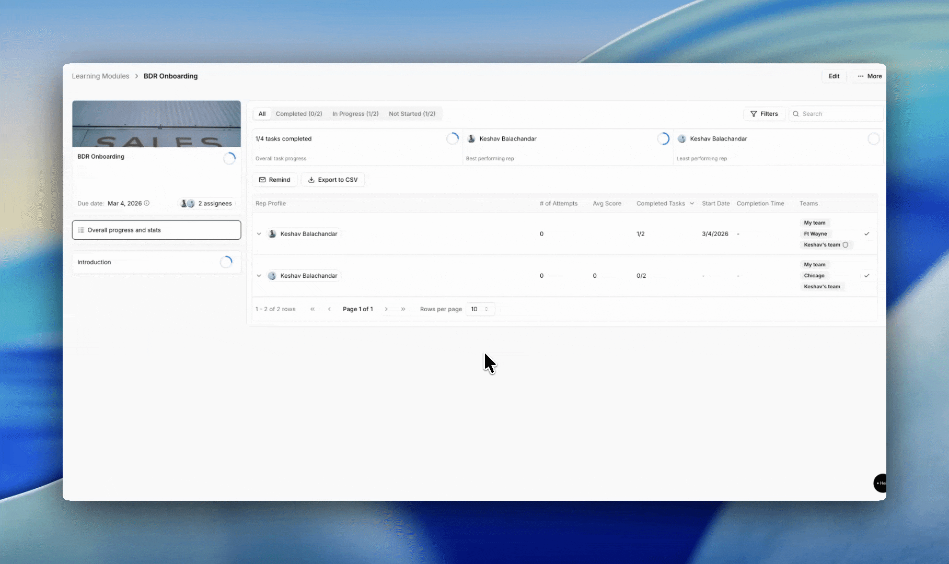Jump to the last page
949x564 pixels.
(403, 309)
